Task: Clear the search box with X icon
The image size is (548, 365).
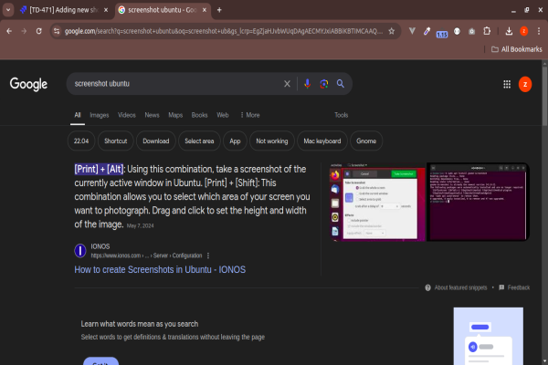Action: (287, 84)
